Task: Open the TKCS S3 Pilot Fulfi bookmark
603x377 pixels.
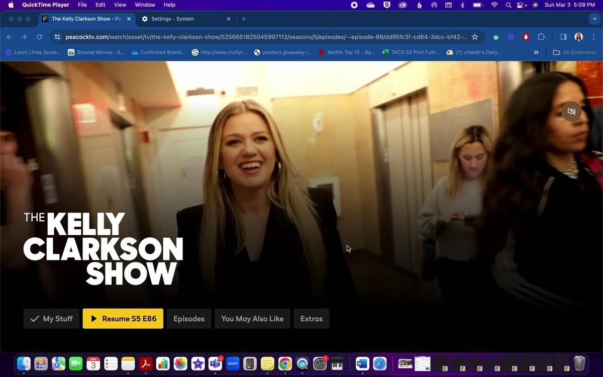Action: [x=411, y=52]
